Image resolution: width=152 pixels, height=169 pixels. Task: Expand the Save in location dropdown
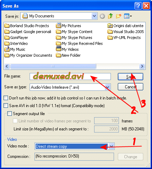[94, 16]
